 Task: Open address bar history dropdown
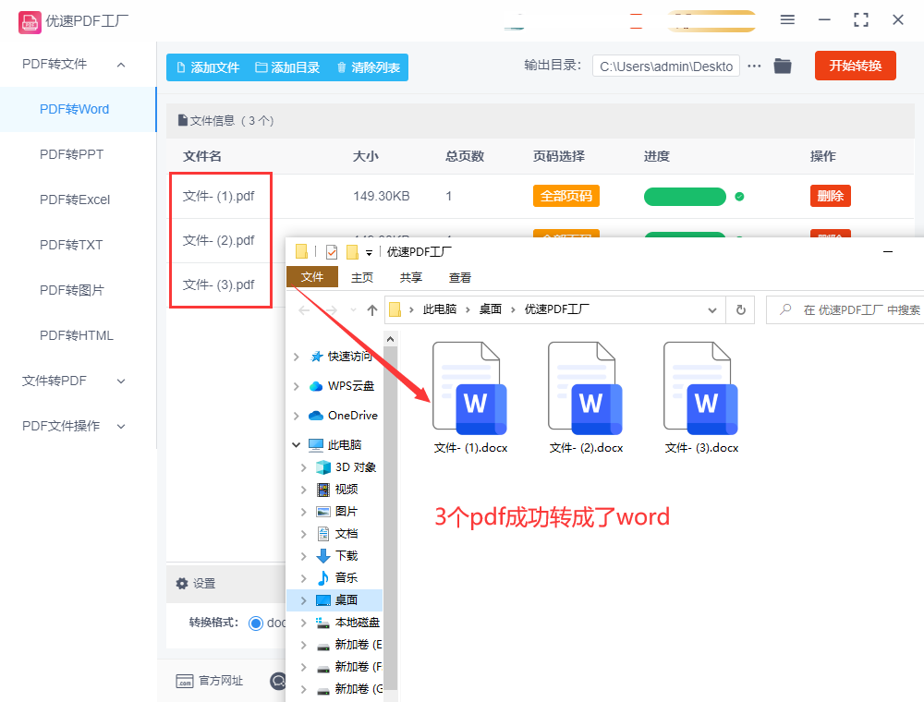tap(711, 310)
